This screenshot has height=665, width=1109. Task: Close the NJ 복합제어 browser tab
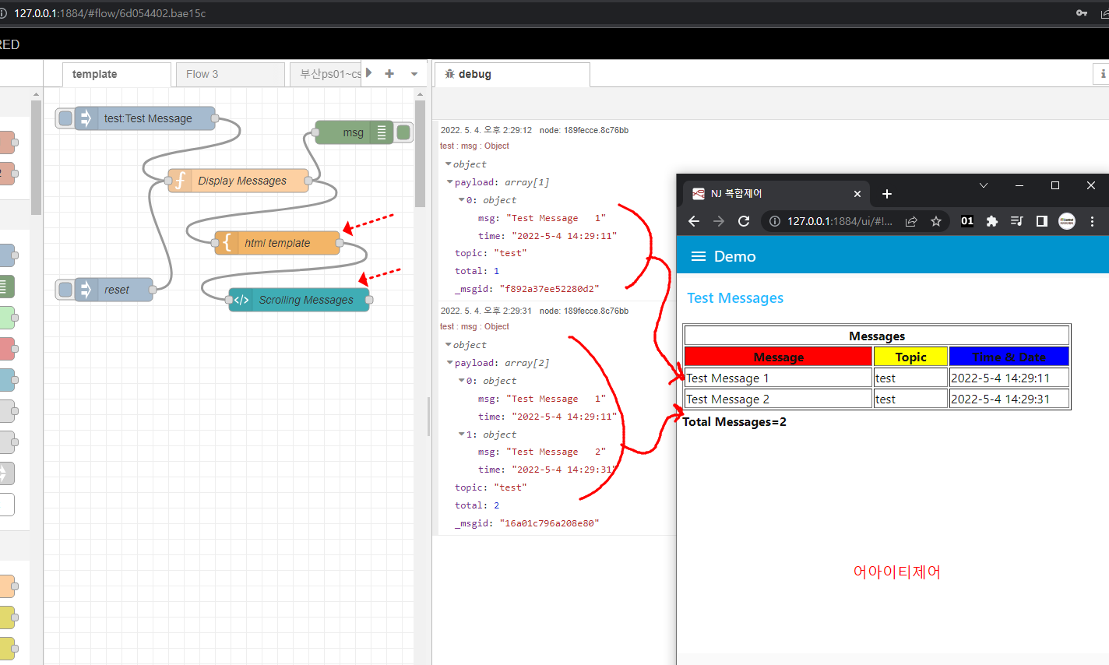pyautogui.click(x=857, y=194)
